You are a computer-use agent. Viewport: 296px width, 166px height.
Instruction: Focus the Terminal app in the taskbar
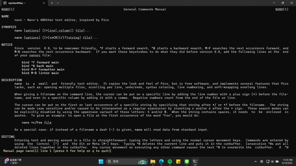195,161
